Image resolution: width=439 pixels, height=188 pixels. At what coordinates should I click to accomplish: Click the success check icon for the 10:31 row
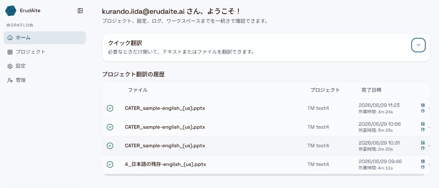pyautogui.click(x=110, y=146)
